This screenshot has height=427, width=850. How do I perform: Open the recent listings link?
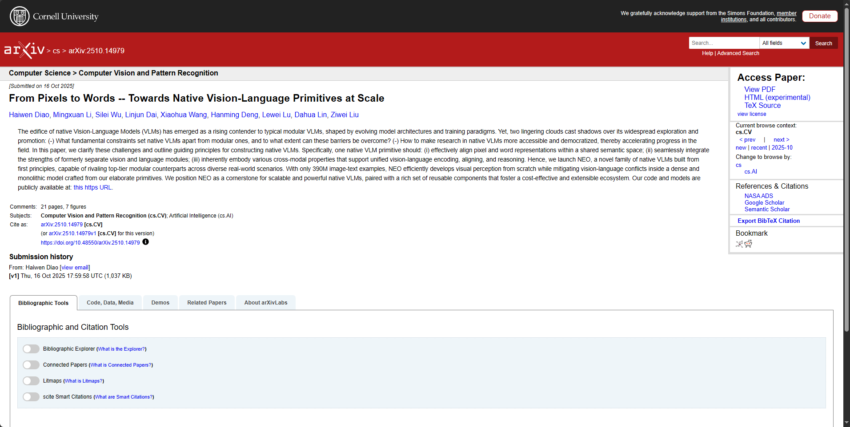pos(759,148)
